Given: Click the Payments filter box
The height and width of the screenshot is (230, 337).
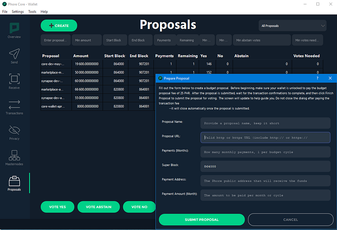Looking at the screenshot, I should [165, 40].
